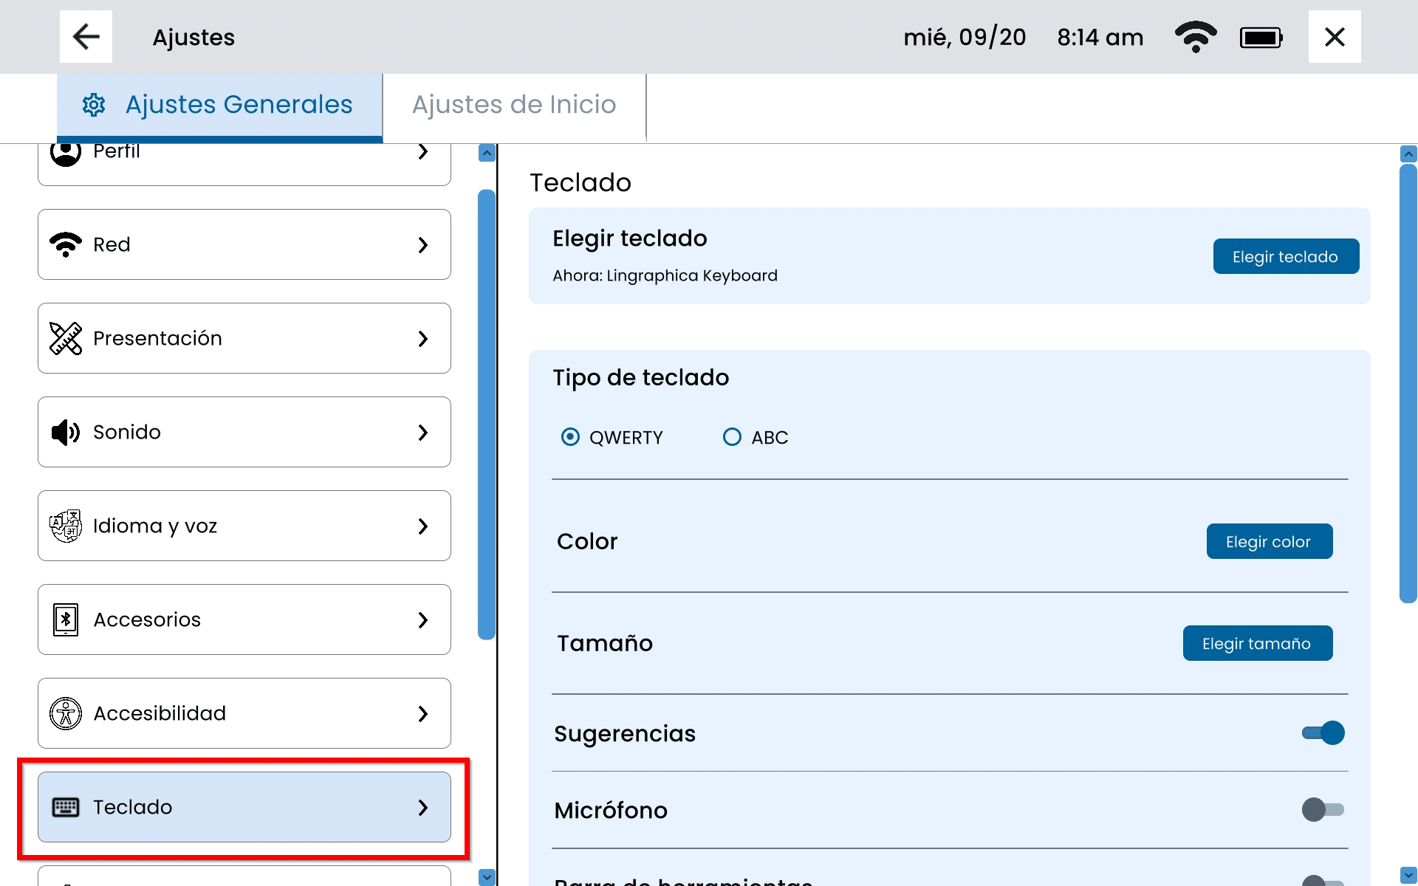Click the Bluetooth Accesorios icon
Image resolution: width=1418 pixels, height=886 pixels.
66,619
